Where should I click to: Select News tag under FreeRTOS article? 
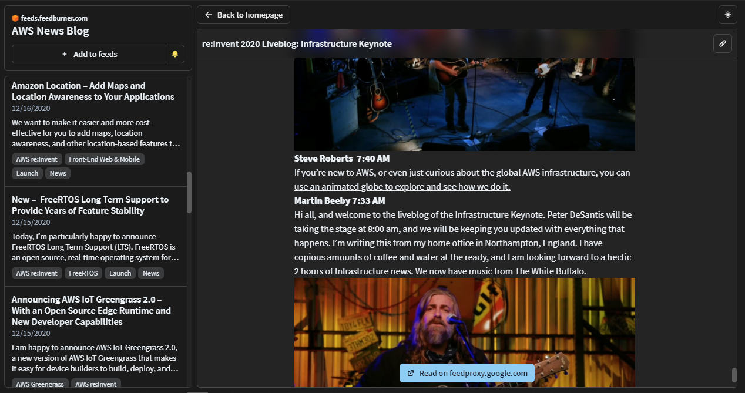151,273
